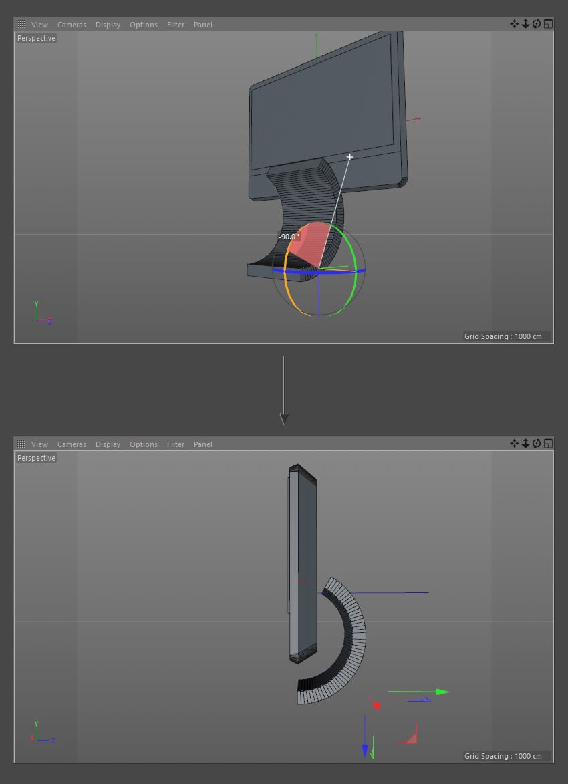This screenshot has width=568, height=784.
Task: Click move camera icon in top viewport
Action: coord(514,23)
